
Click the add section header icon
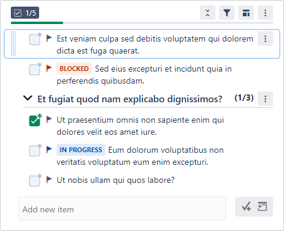tap(262, 206)
